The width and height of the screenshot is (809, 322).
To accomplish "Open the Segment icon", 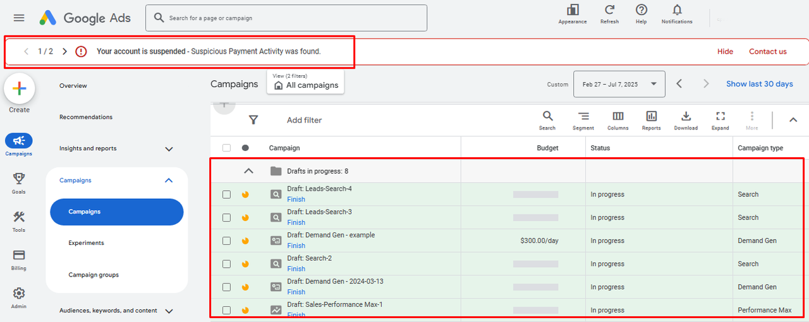I will tap(583, 116).
